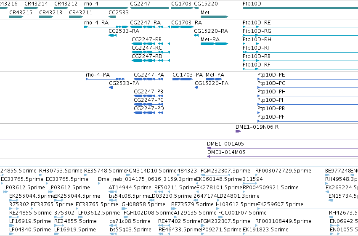Click the DME1-014M05 clone label

pyautogui.click(x=226, y=152)
